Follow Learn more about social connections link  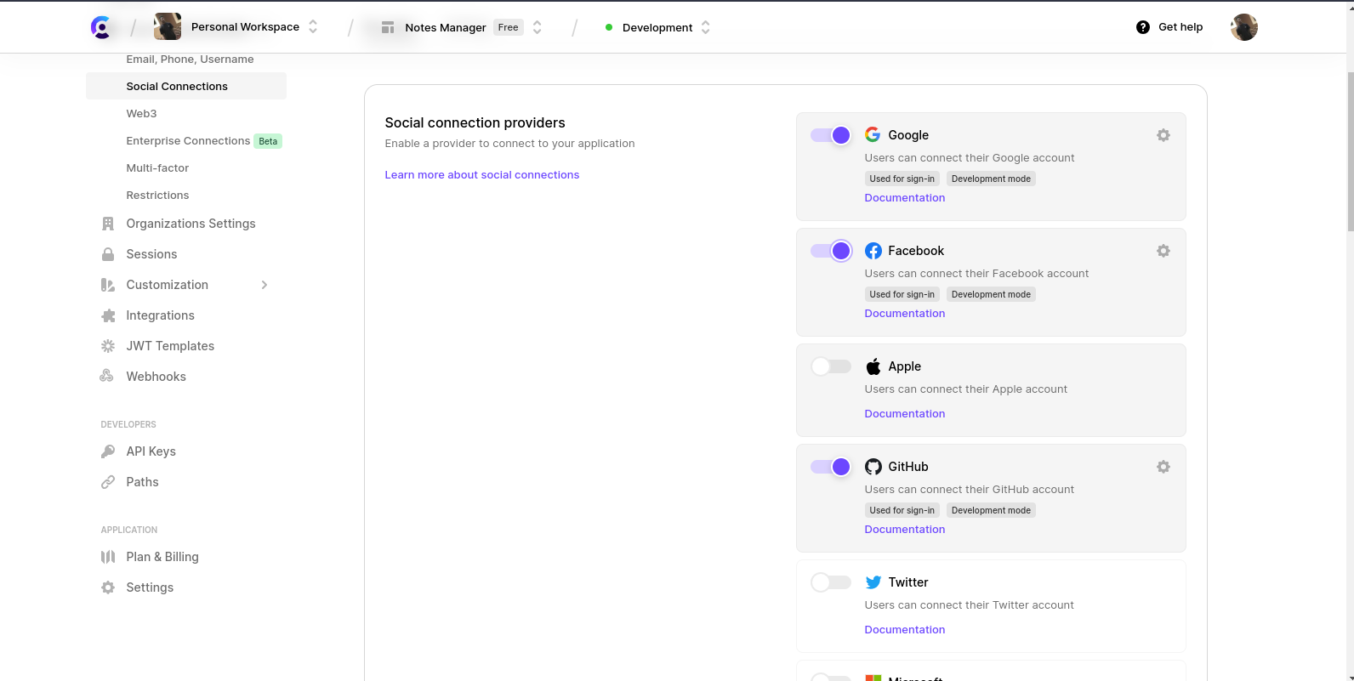(481, 175)
